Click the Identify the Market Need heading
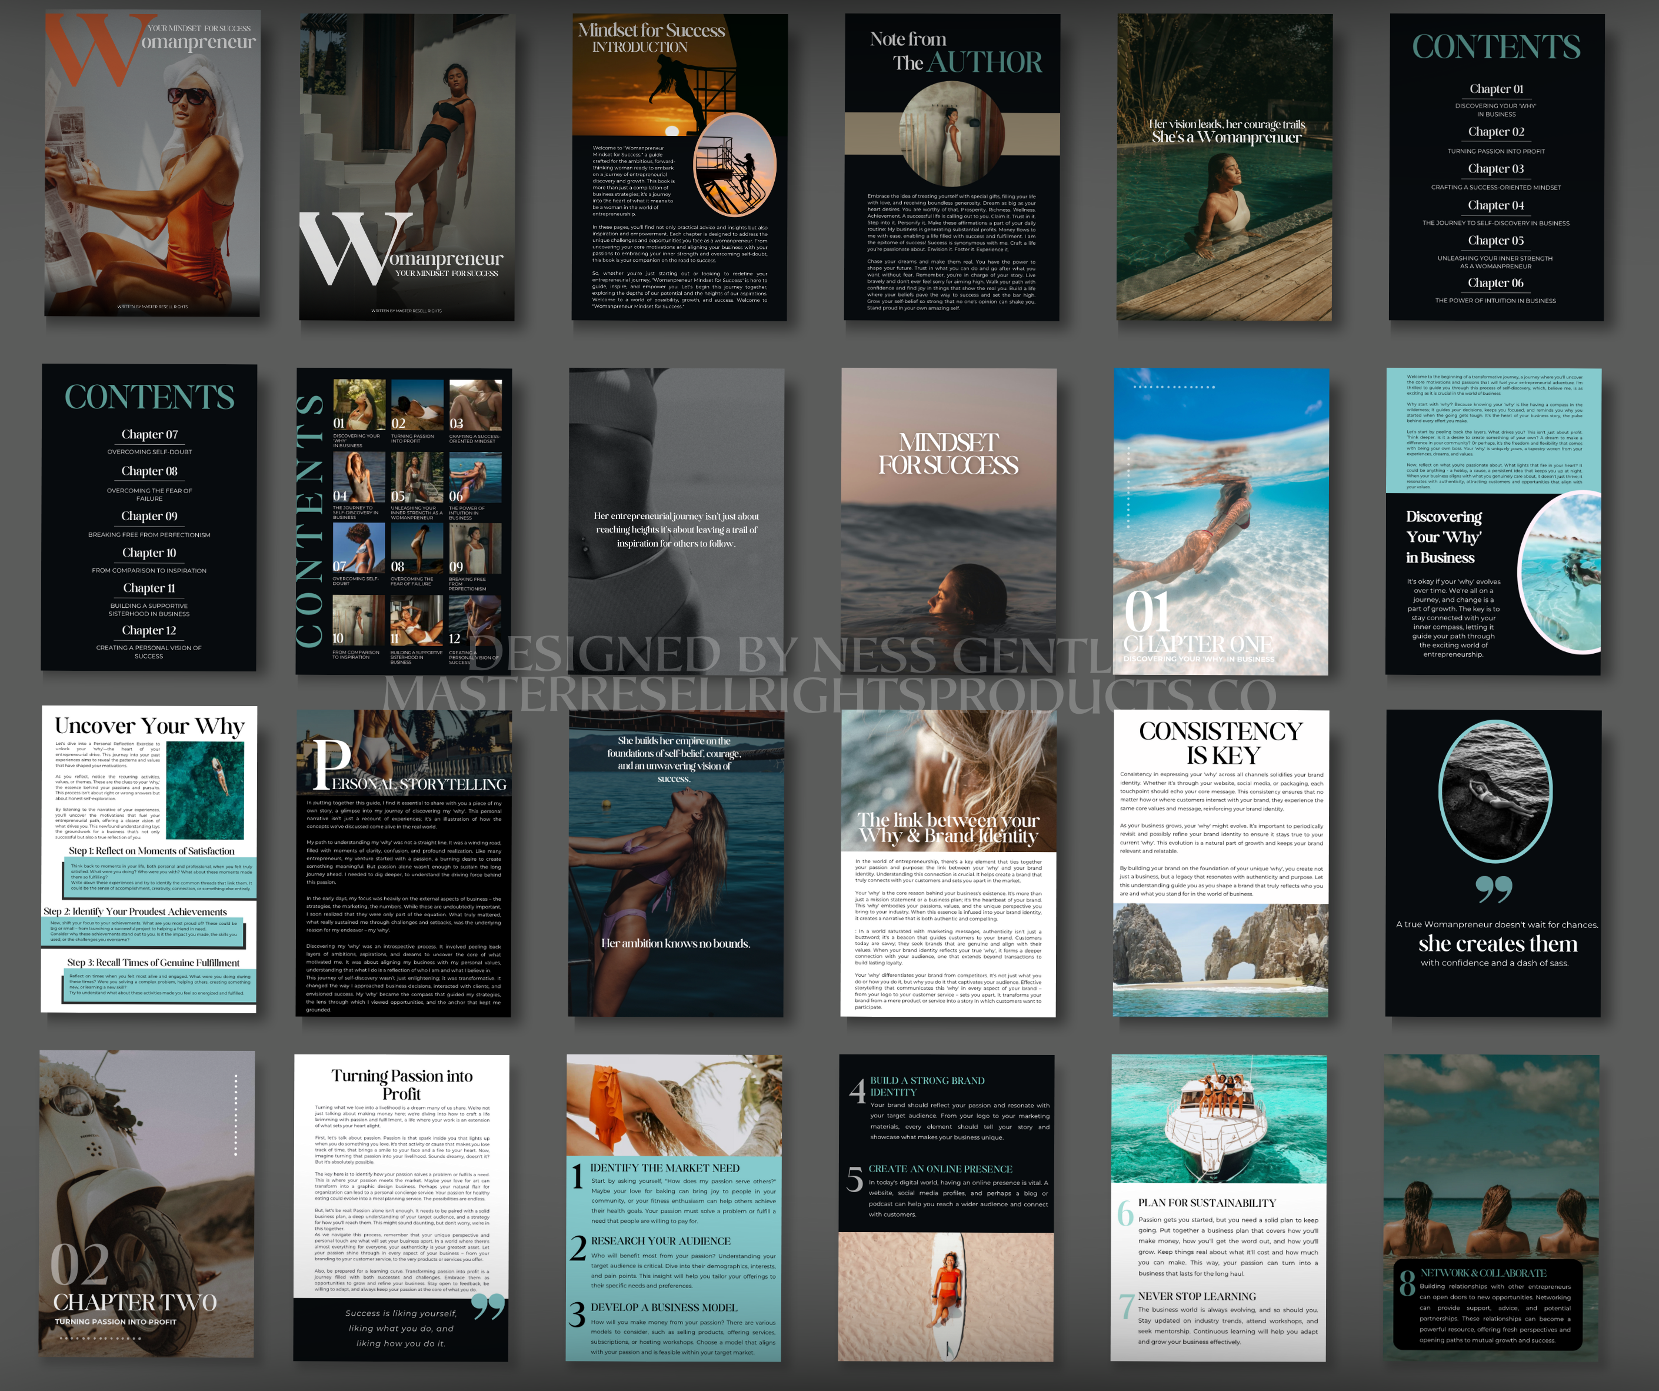This screenshot has height=1391, width=1659. (x=664, y=1168)
